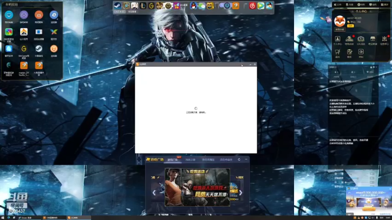The image size is (392, 220).
Task: Open Logitech G icon in left panel
Action: pos(9,66)
